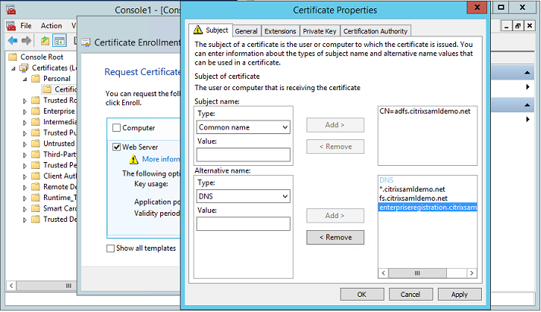The image size is (541, 312).
Task: Open the Certification Authority tab
Action: click(x=376, y=31)
